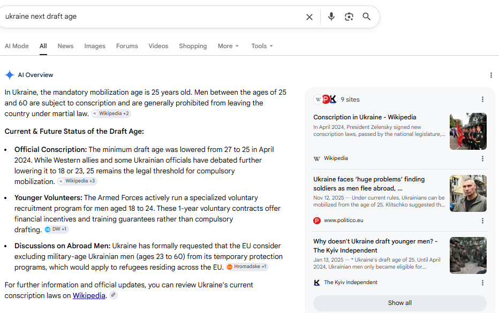Click the AI Overview sparkle icon
Image resolution: width=499 pixels, height=313 pixels.
[10, 75]
